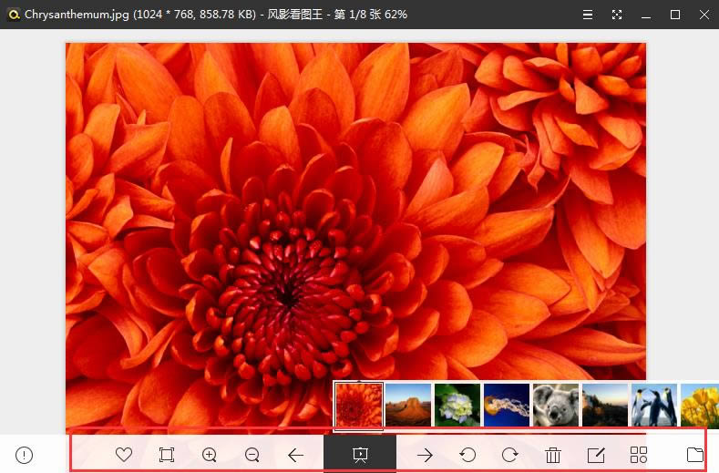This screenshot has height=473, width=719.
Task: Select the desert thumbnail
Action: [408, 406]
